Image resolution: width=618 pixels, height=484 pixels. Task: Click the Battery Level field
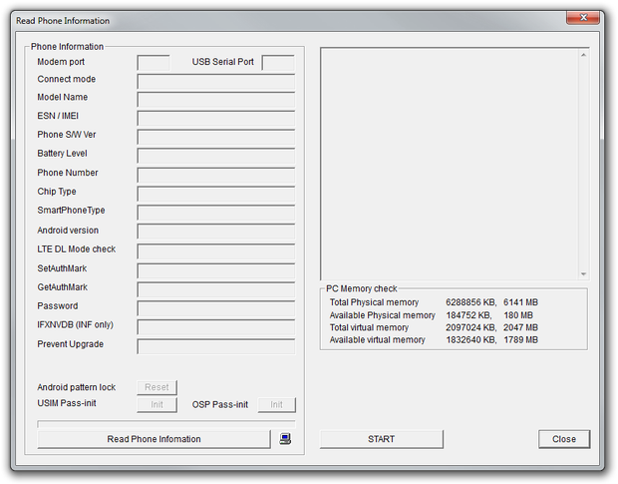216,156
